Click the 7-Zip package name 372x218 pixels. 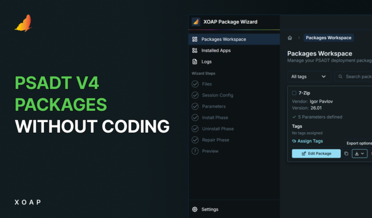304,93
